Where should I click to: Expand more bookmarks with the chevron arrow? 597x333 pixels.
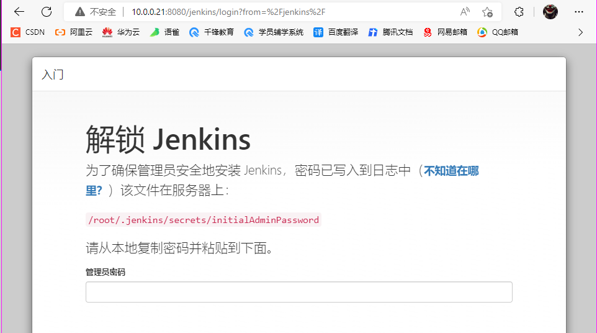tap(580, 32)
